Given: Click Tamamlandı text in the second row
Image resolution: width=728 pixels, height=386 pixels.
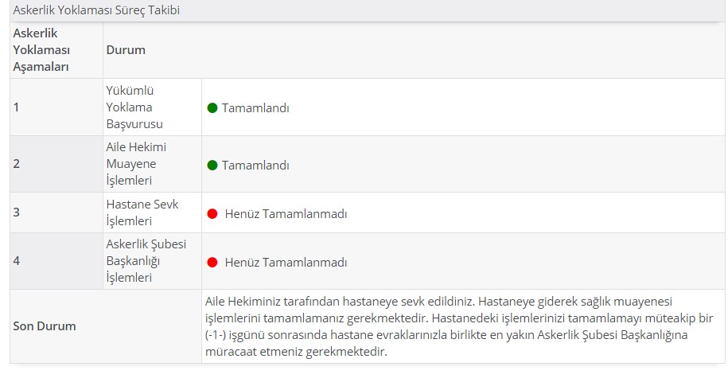Looking at the screenshot, I should pyautogui.click(x=255, y=166).
